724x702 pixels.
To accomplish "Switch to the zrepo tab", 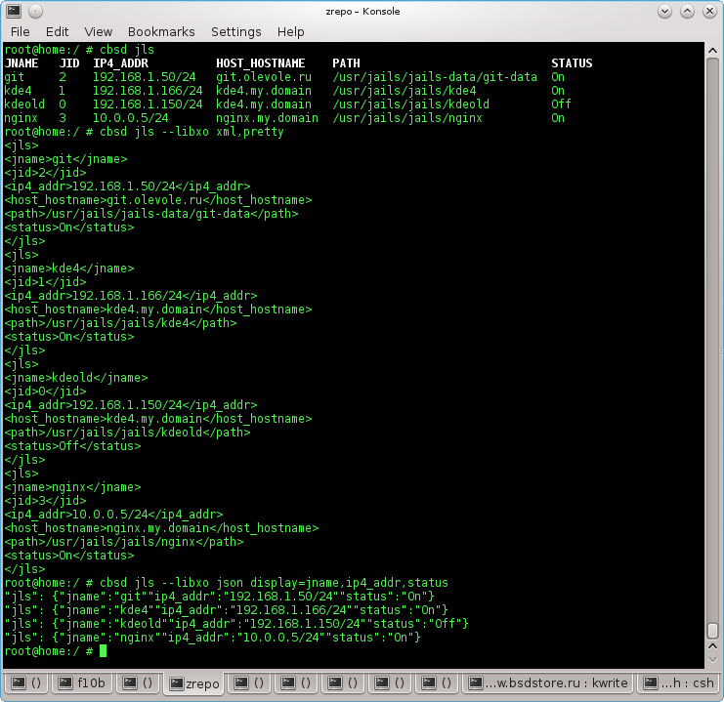I will pyautogui.click(x=193, y=683).
